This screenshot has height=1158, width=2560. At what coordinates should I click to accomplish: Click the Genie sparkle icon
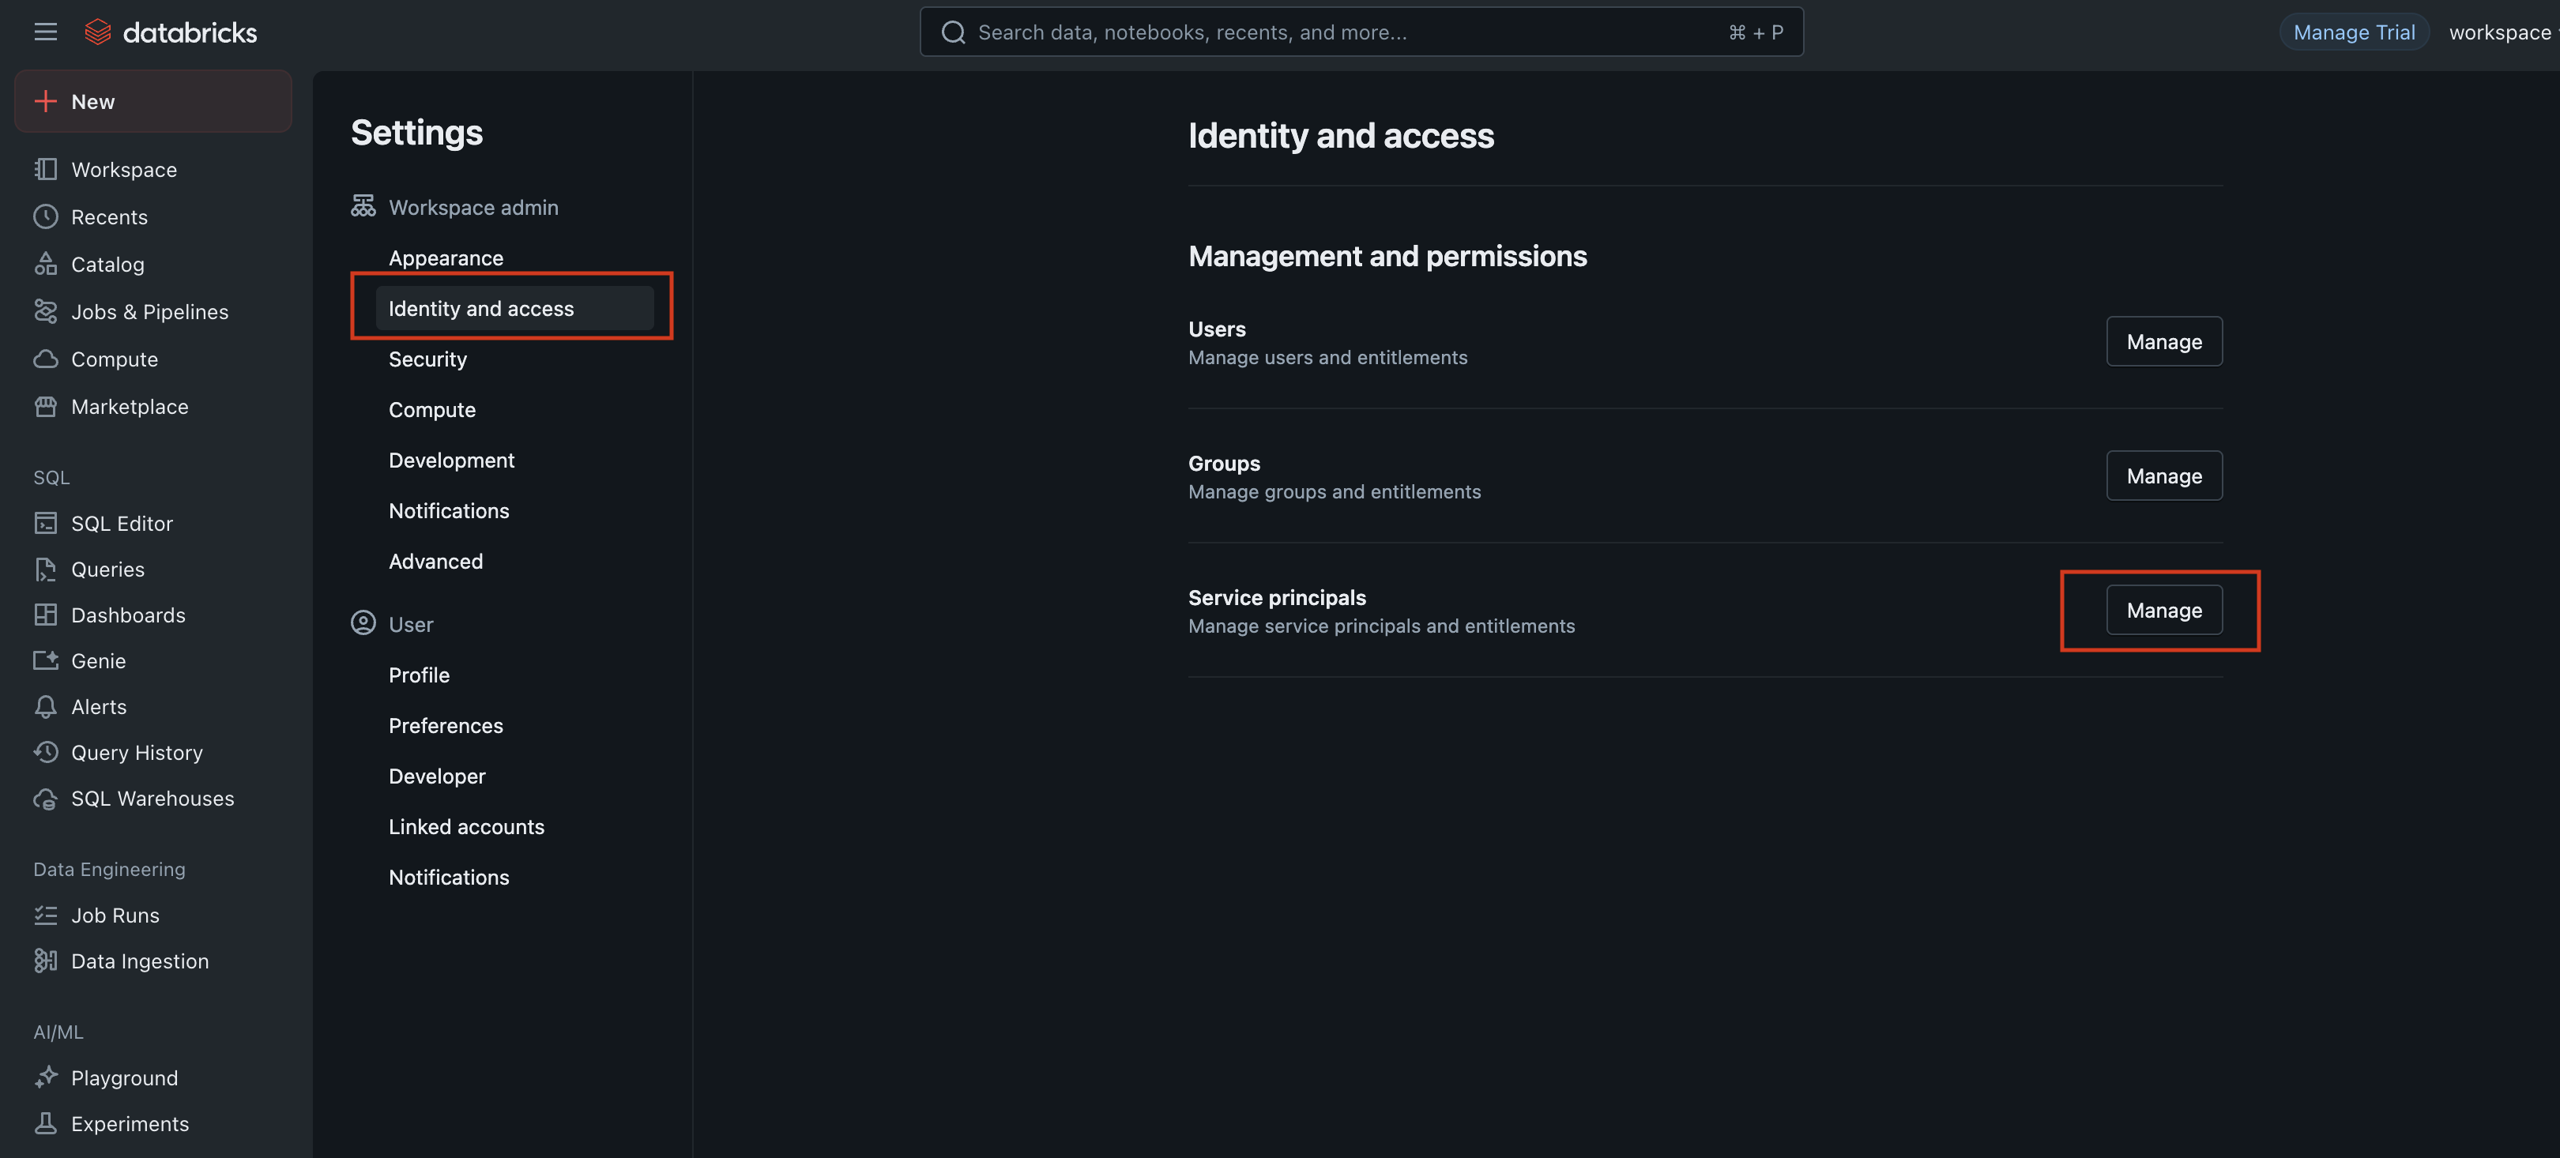(x=46, y=660)
